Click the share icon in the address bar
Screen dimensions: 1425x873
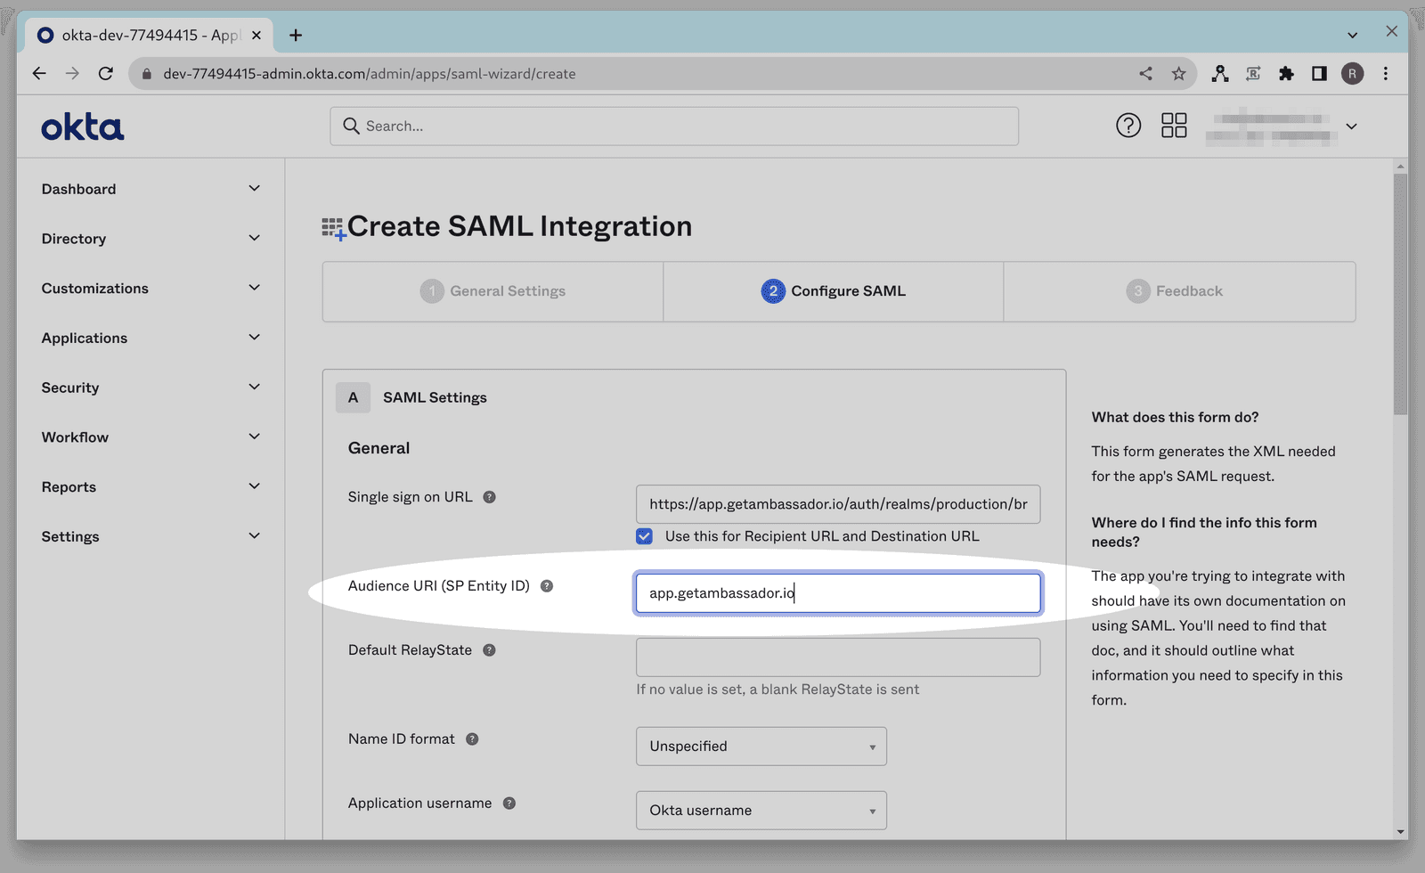pos(1145,74)
